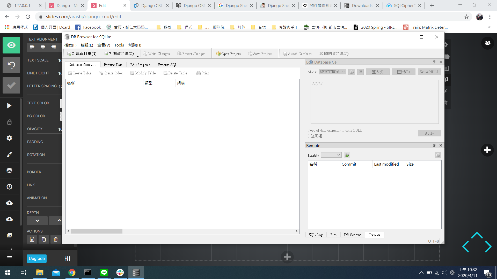
Task: Click the New Database toolbar icon
Action: tap(69, 54)
